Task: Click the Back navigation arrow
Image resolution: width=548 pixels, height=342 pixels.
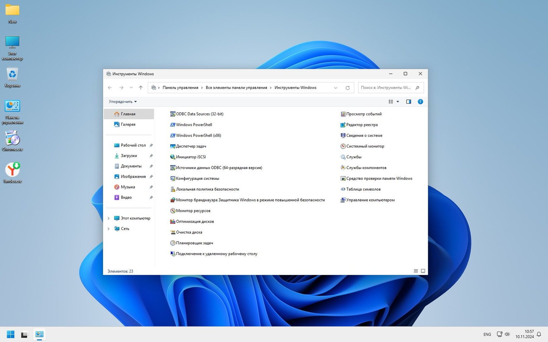Action: click(110, 88)
